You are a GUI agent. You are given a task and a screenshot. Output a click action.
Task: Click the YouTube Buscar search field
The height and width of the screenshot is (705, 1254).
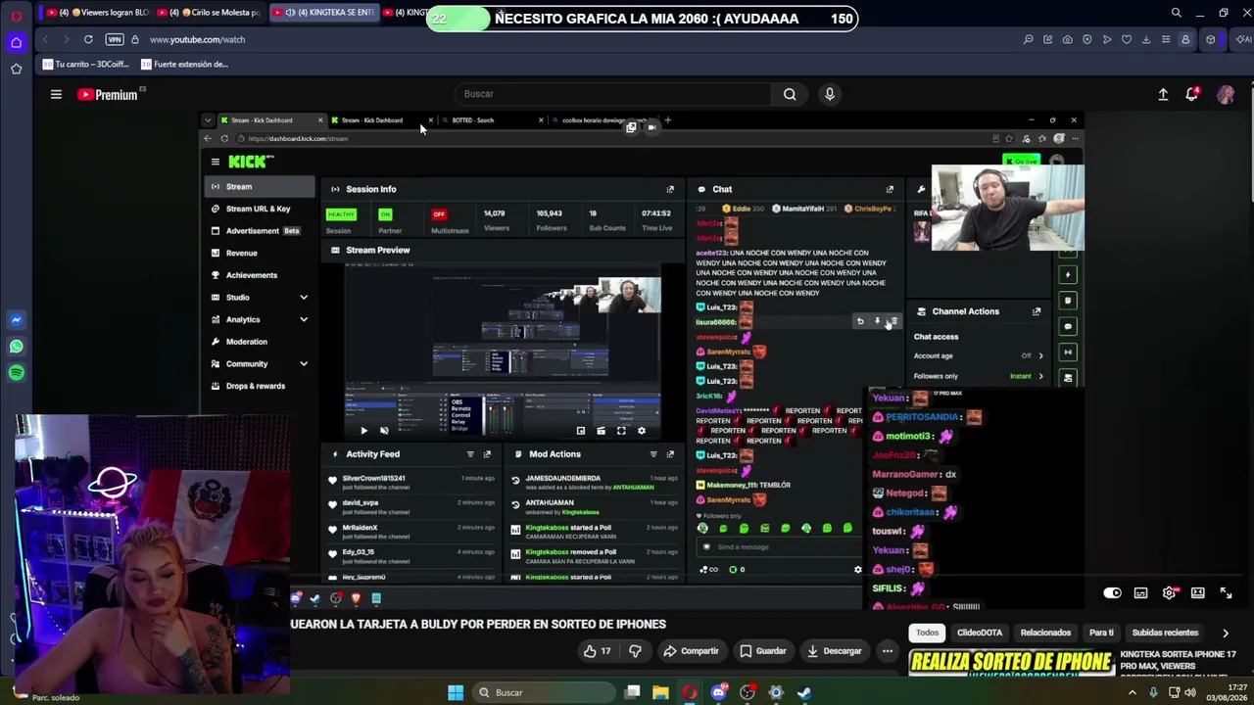point(615,94)
